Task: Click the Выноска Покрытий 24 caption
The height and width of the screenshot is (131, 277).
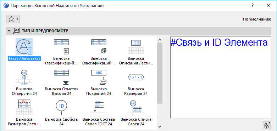Action: click(x=99, y=91)
